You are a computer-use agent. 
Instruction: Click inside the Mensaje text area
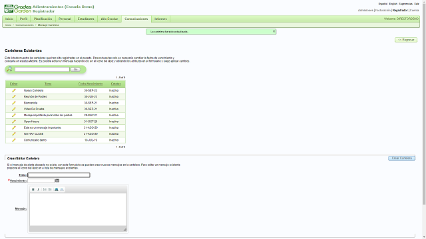click(78, 209)
